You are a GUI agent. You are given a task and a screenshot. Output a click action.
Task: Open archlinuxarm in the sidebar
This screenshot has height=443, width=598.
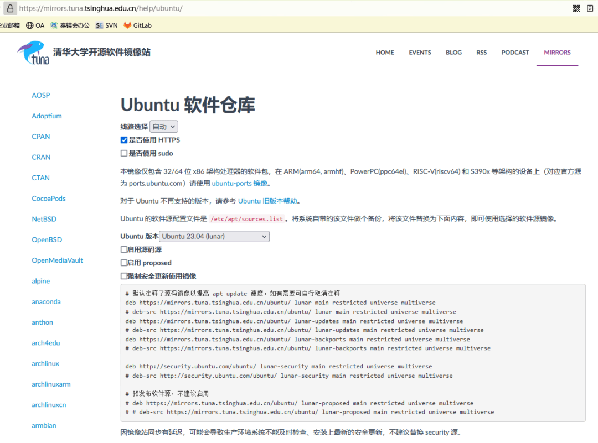pos(51,384)
